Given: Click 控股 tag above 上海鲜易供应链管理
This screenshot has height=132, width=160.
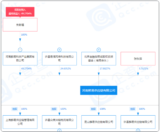Looking at the screenshot, I should click(15, 109).
